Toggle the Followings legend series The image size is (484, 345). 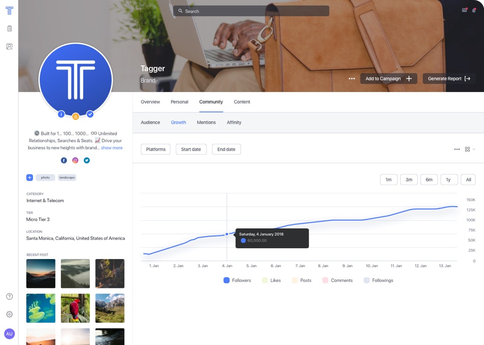click(378, 280)
